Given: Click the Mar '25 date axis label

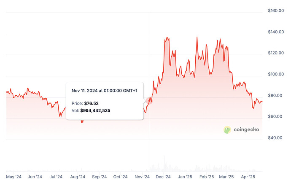Looking at the screenshot, I should (x=226, y=177).
